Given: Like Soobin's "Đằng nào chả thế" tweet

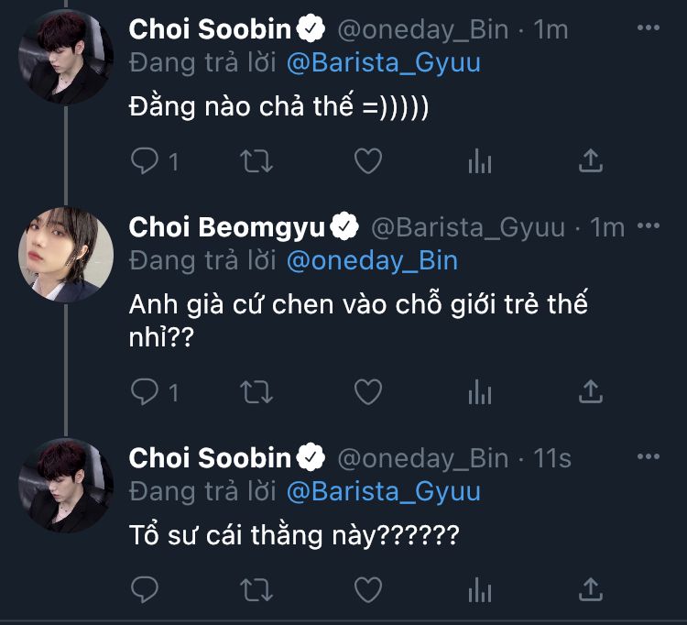Looking at the screenshot, I should (x=367, y=162).
